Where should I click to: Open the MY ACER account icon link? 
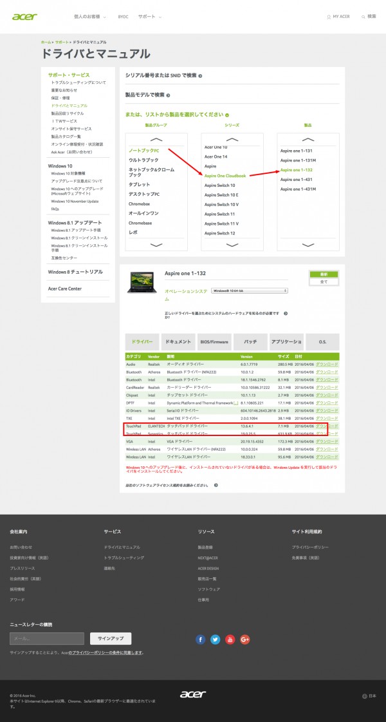(338, 17)
